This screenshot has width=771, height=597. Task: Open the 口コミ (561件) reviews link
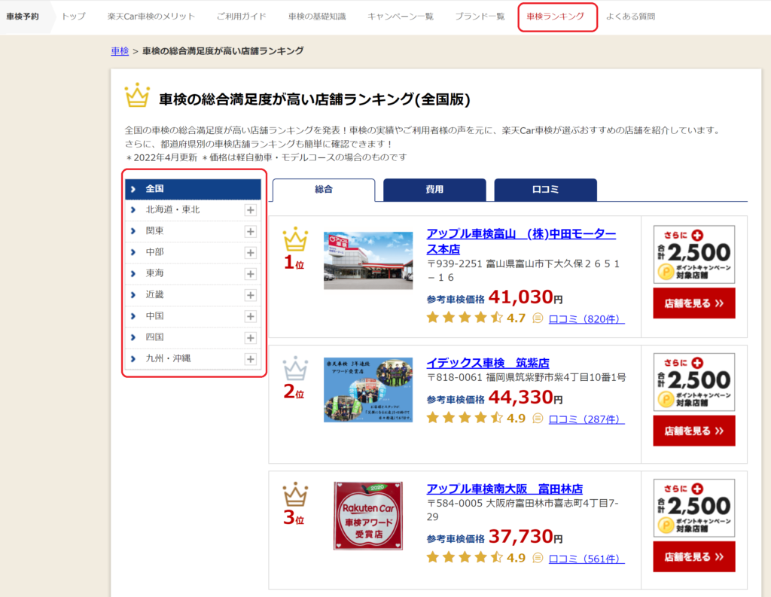pos(586,559)
